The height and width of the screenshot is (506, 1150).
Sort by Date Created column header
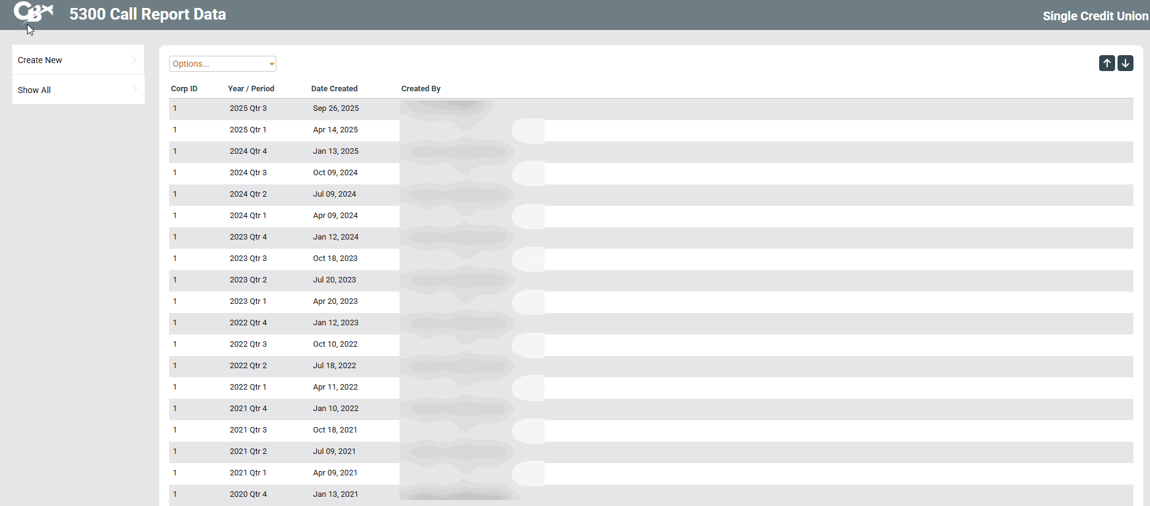pos(334,89)
